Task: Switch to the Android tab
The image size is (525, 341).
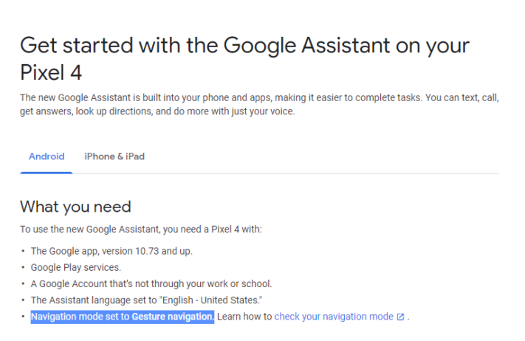Action: [47, 156]
